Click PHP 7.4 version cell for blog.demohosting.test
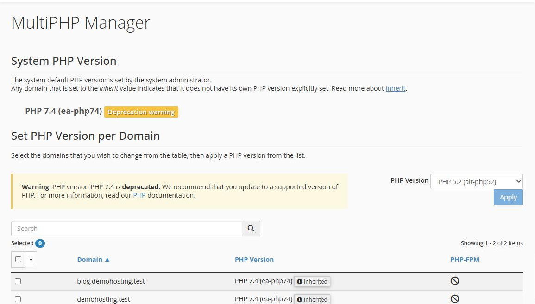 click(x=264, y=281)
